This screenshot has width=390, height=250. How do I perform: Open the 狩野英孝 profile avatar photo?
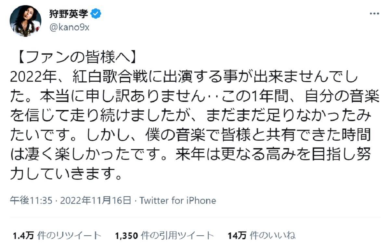click(x=25, y=21)
